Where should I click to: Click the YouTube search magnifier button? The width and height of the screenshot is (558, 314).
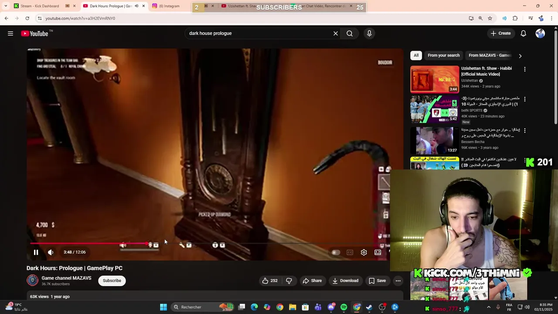click(x=350, y=33)
